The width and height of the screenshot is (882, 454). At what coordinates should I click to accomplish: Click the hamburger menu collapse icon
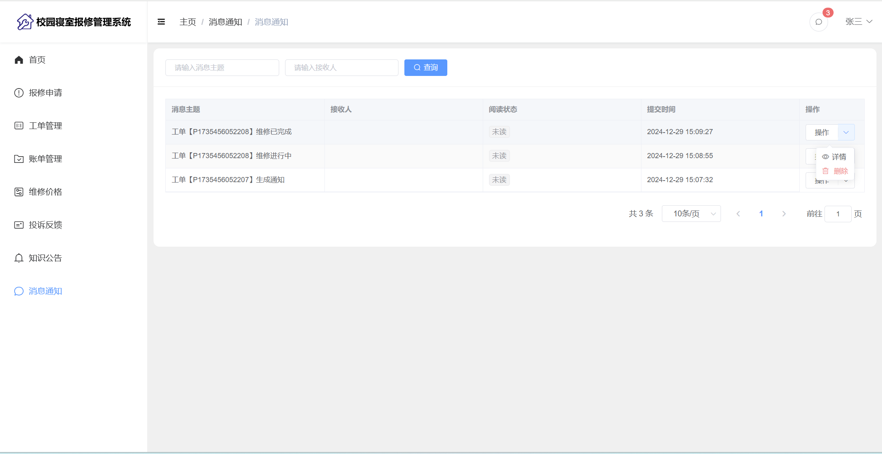161,22
